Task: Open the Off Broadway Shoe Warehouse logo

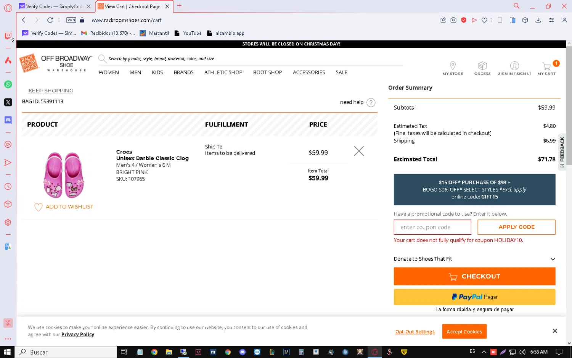Action: (x=67, y=63)
